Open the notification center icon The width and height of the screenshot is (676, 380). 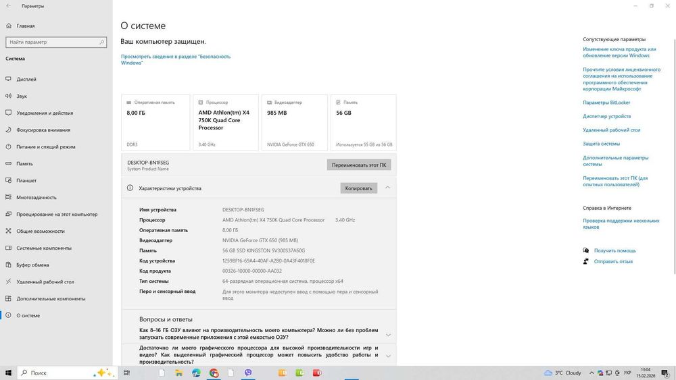coord(665,373)
